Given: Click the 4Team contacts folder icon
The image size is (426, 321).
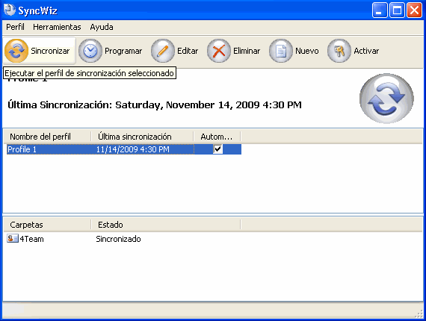Looking at the screenshot, I should pos(13,239).
